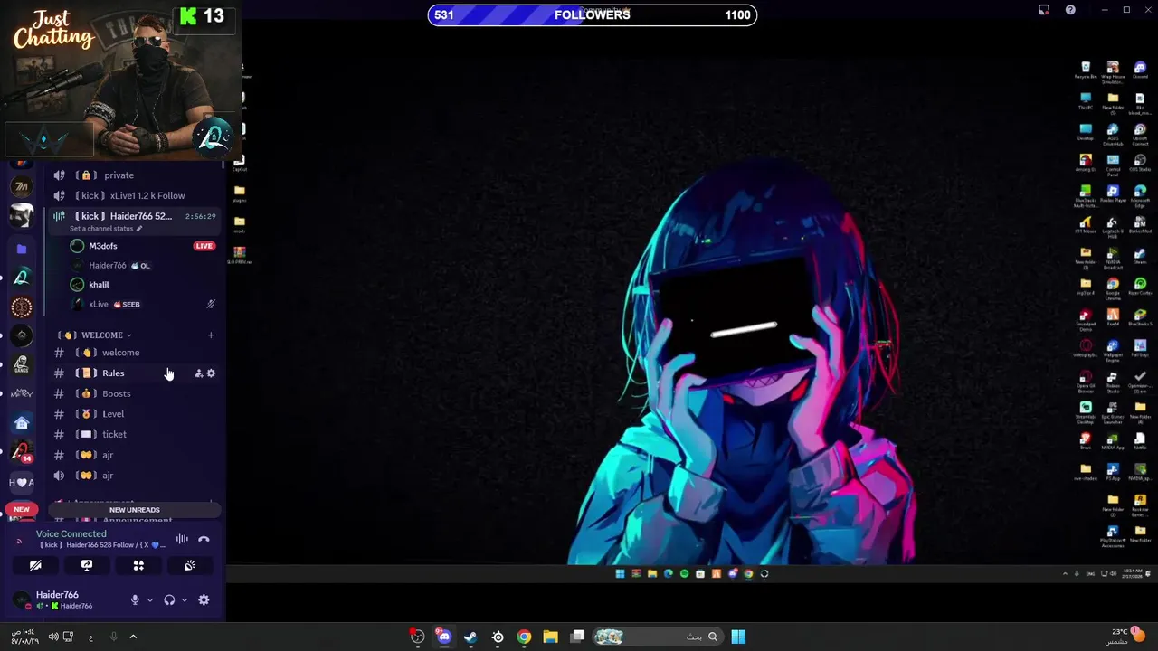Open Among Us desktop shortcut
Image resolution: width=1158 pixels, height=651 pixels.
(x=1086, y=164)
